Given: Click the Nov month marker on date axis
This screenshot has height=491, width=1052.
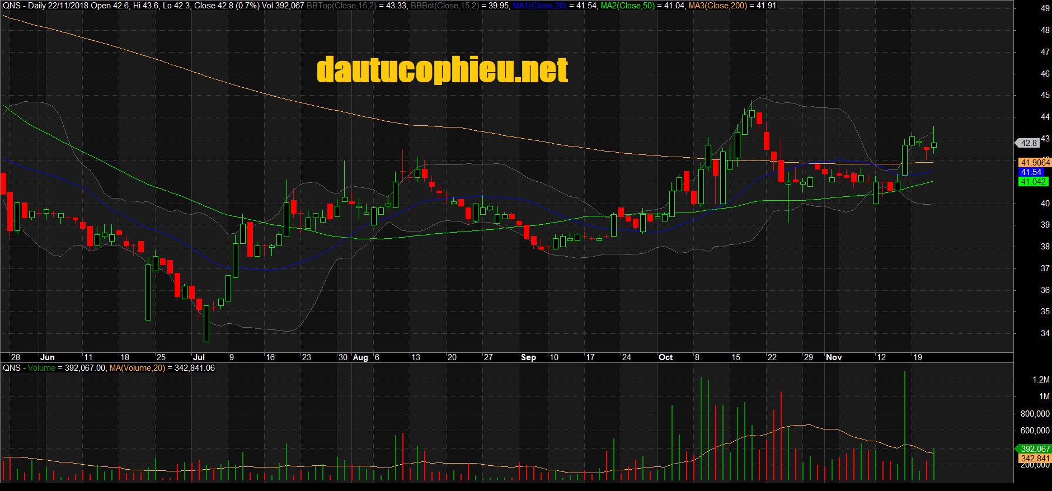Looking at the screenshot, I should 834,357.
